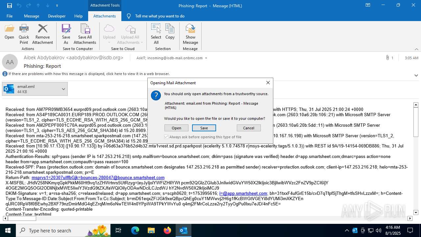This screenshot has width=421, height=237.
Task: Select the Attachments ribbon tab
Action: [x=105, y=16]
